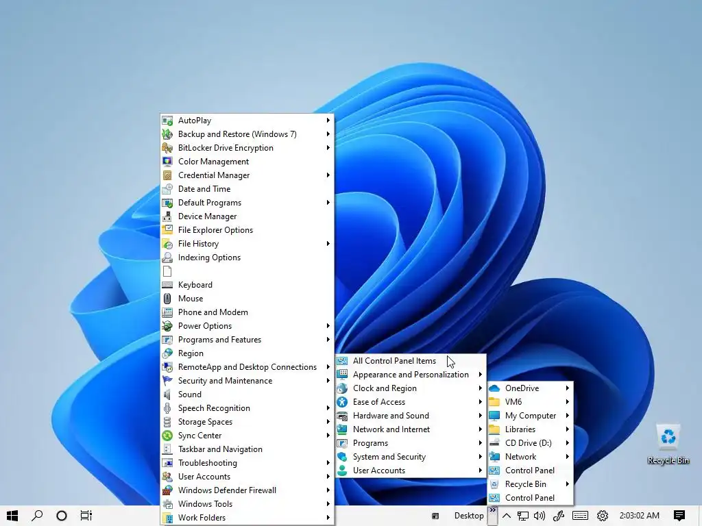This screenshot has height=526, width=702.
Task: Expand the Hardware and Sound arrow
Action: click(481, 416)
